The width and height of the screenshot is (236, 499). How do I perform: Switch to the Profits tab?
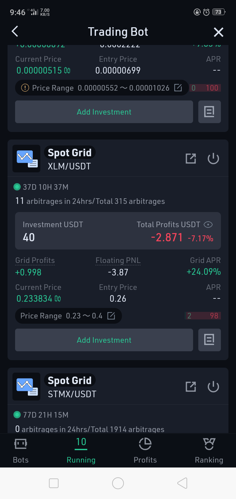[145, 450]
